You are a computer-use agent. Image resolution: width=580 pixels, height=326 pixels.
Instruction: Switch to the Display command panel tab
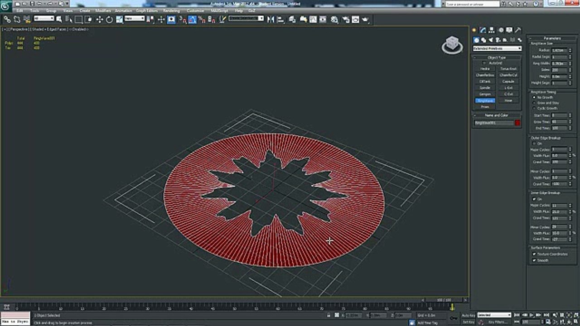point(509,30)
